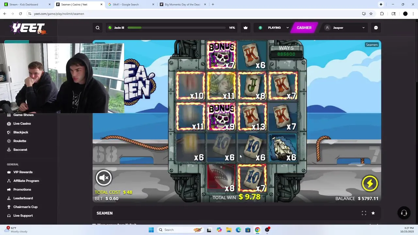Click the shark x8 symbol on reels

pos(221,178)
